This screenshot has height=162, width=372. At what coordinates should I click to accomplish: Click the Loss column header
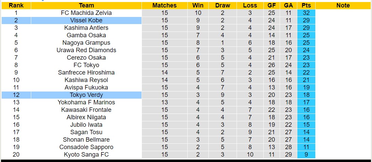click(250, 5)
